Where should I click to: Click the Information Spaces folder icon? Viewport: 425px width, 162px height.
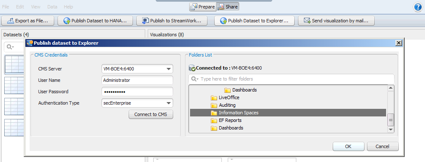coord(214,113)
